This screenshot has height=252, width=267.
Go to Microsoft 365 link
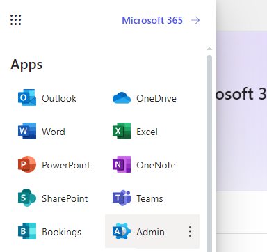(x=152, y=20)
